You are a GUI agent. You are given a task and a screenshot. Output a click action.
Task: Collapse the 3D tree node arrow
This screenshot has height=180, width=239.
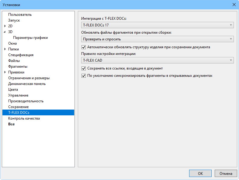tap(5, 32)
